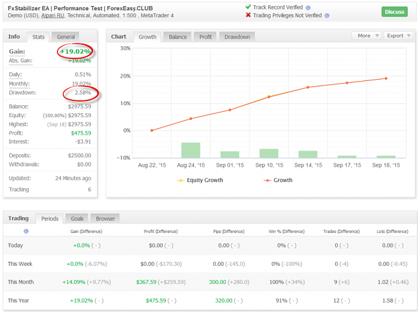
Task: Click the Abs. Gain label
Action: coord(21,60)
